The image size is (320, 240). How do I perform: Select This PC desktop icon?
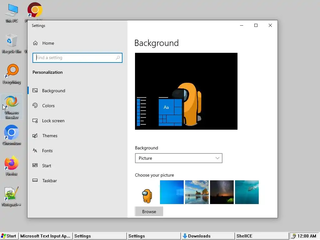click(x=12, y=13)
